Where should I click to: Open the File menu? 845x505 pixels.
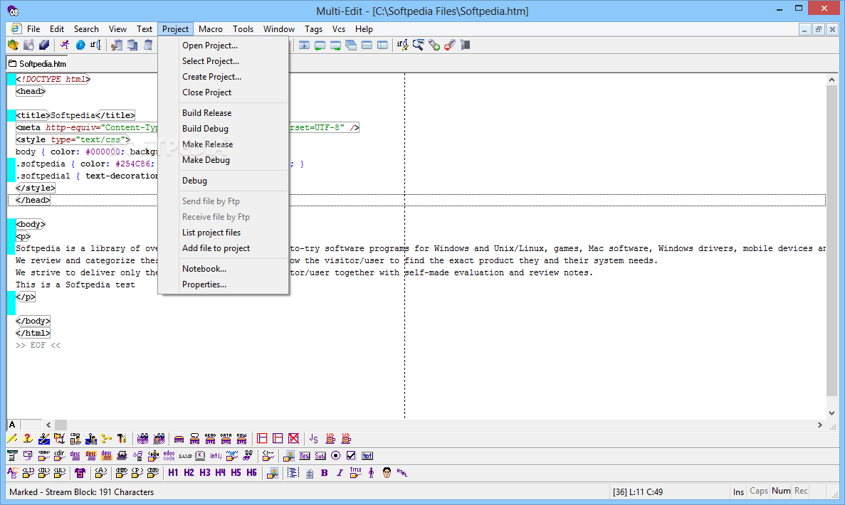point(33,29)
